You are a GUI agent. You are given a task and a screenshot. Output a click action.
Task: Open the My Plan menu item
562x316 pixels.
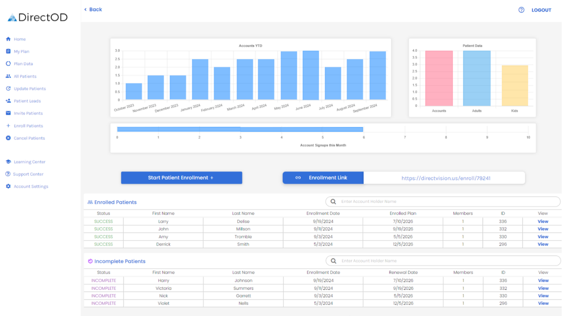pos(21,51)
